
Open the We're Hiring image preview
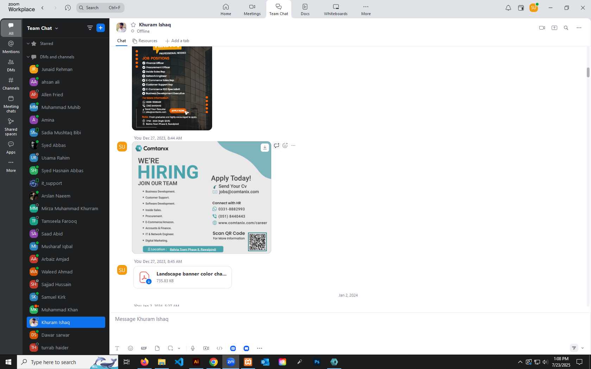coord(202,198)
